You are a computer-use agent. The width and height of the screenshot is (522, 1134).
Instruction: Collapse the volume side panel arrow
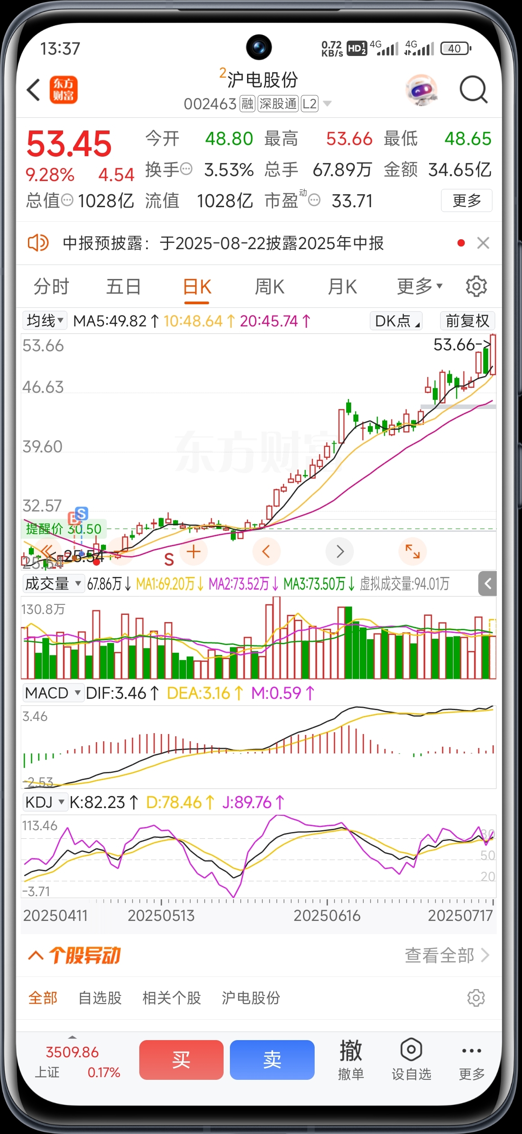click(x=487, y=584)
